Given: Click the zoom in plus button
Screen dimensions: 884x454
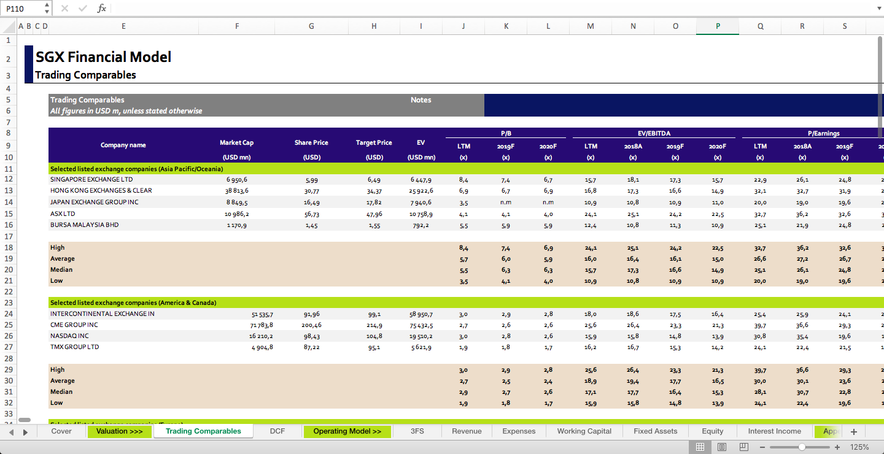Looking at the screenshot, I should pyautogui.click(x=837, y=447).
